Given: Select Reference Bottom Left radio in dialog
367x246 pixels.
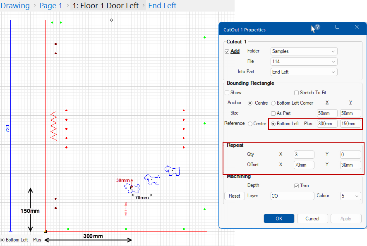Looking at the screenshot, I should click(x=273, y=124).
